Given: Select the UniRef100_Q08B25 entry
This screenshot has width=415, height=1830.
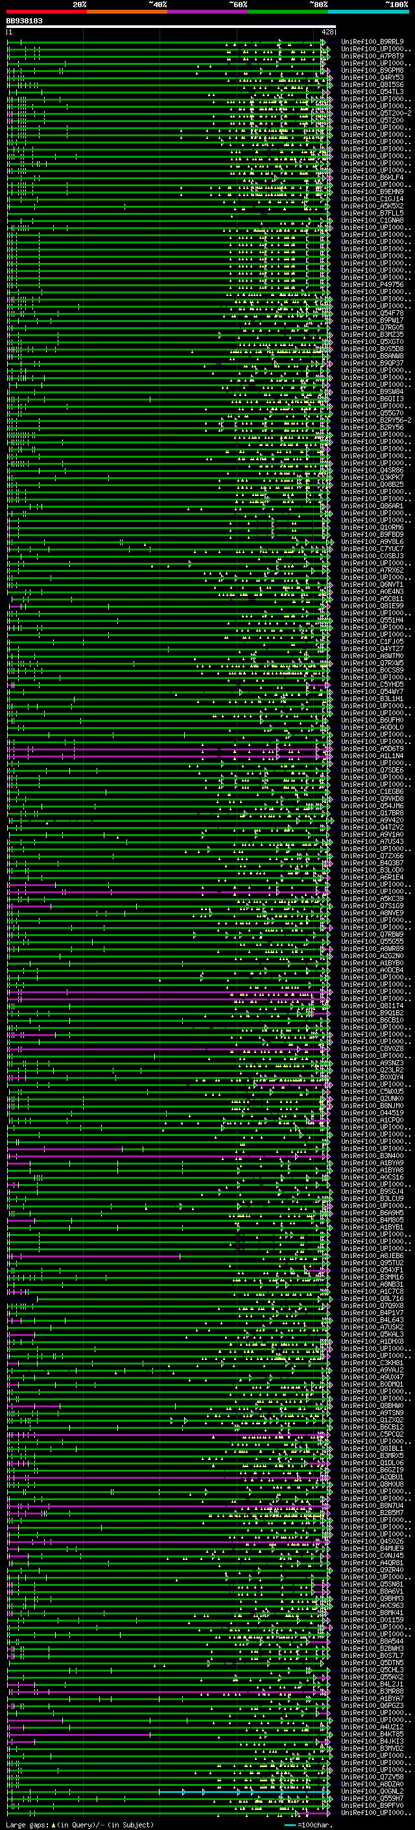Looking at the screenshot, I should [372, 484].
